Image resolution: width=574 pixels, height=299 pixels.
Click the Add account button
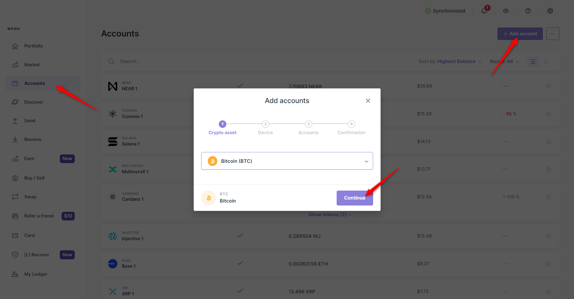pos(520,34)
